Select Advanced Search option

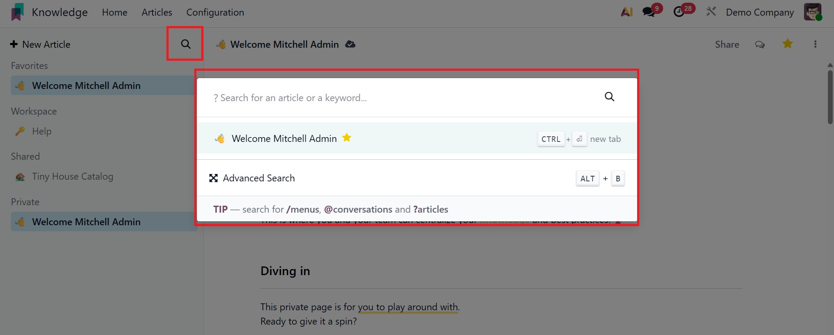(x=259, y=178)
